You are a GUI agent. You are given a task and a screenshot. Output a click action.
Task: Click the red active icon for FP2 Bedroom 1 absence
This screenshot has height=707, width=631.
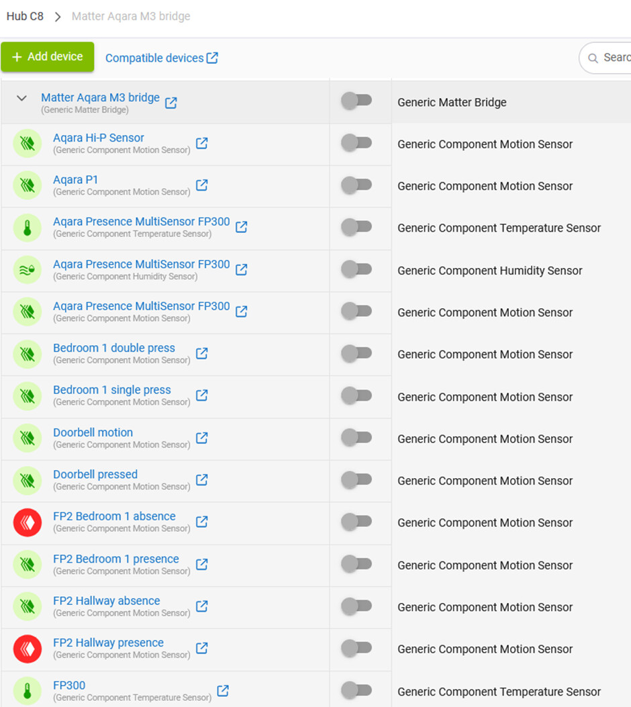click(x=28, y=522)
